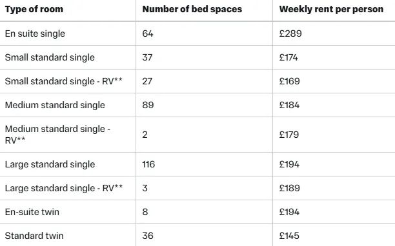Select the 'En suite single' cell
Image resolution: width=395 pixels, height=246 pixels.
(x=35, y=33)
